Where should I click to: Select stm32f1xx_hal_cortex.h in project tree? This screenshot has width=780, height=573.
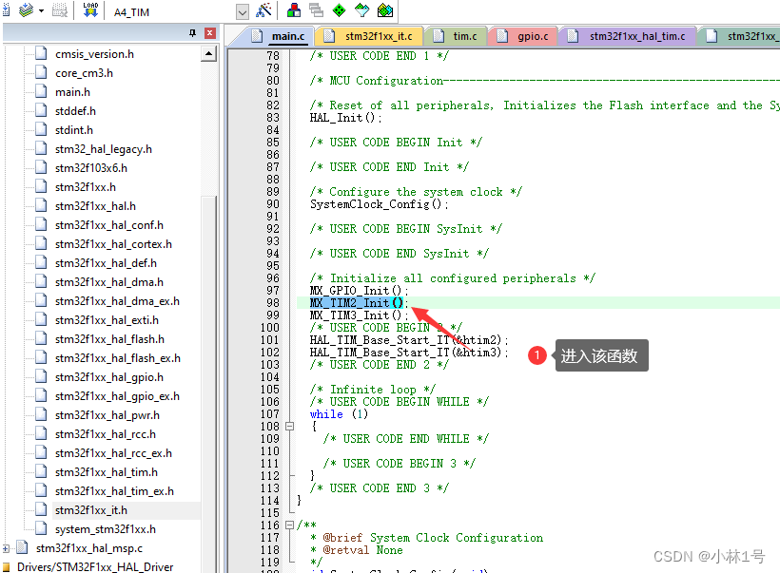tap(113, 244)
